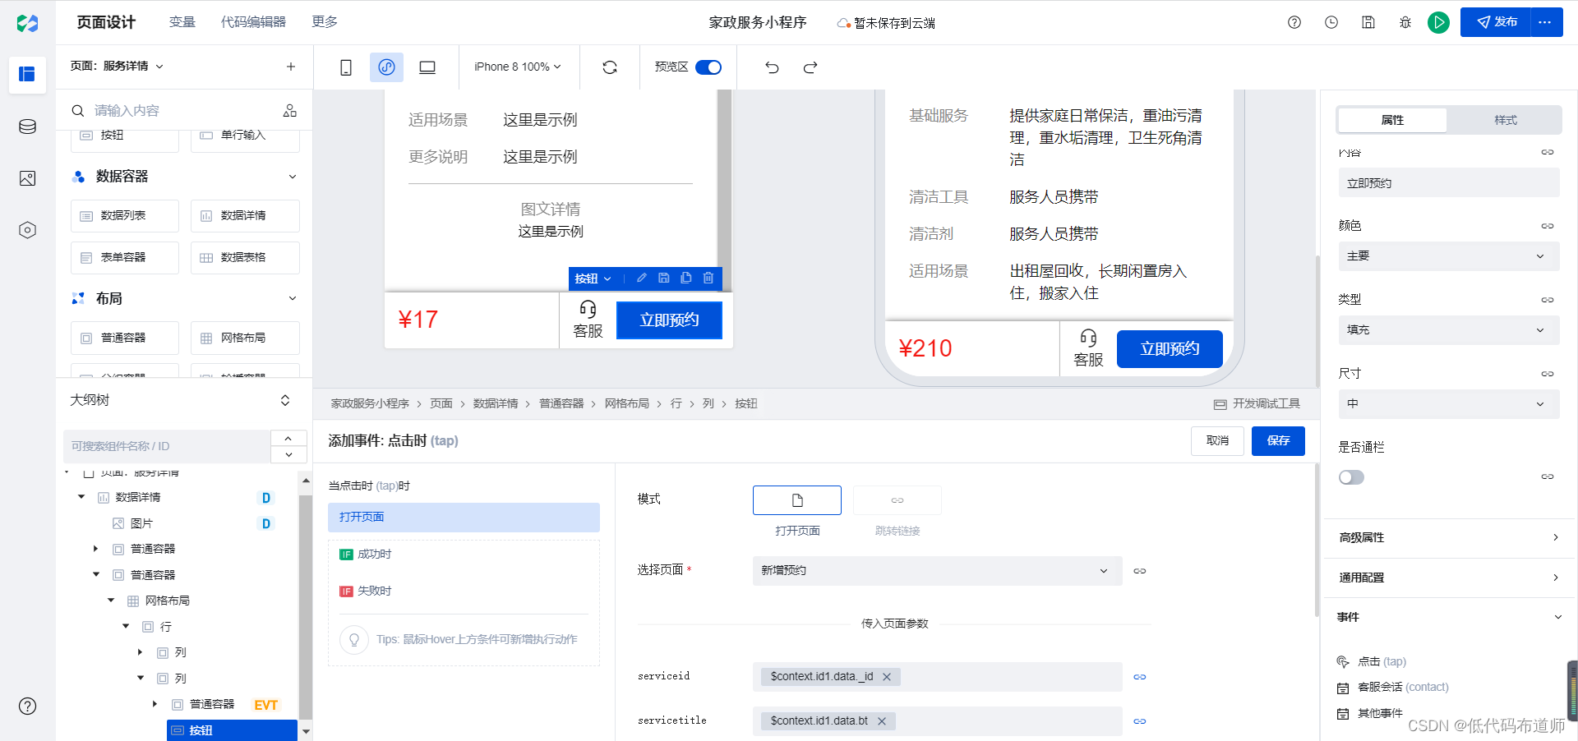Viewport: 1578px width, 741px height.
Task: Click the bind icon next to 选择页面 dropdown
Action: (1140, 571)
